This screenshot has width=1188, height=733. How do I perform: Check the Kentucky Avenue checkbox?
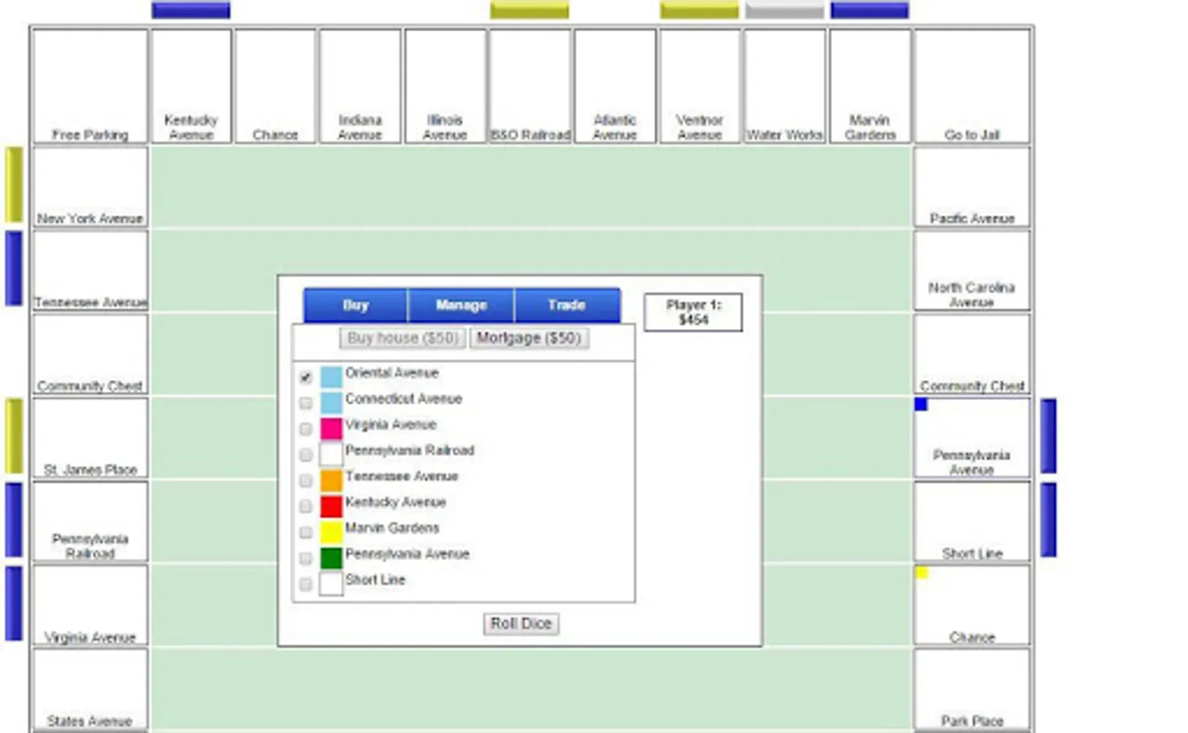[306, 506]
